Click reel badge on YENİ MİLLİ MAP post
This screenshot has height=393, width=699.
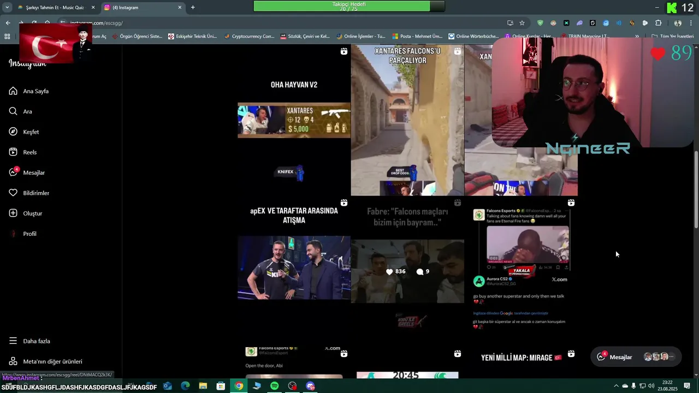pos(571,354)
